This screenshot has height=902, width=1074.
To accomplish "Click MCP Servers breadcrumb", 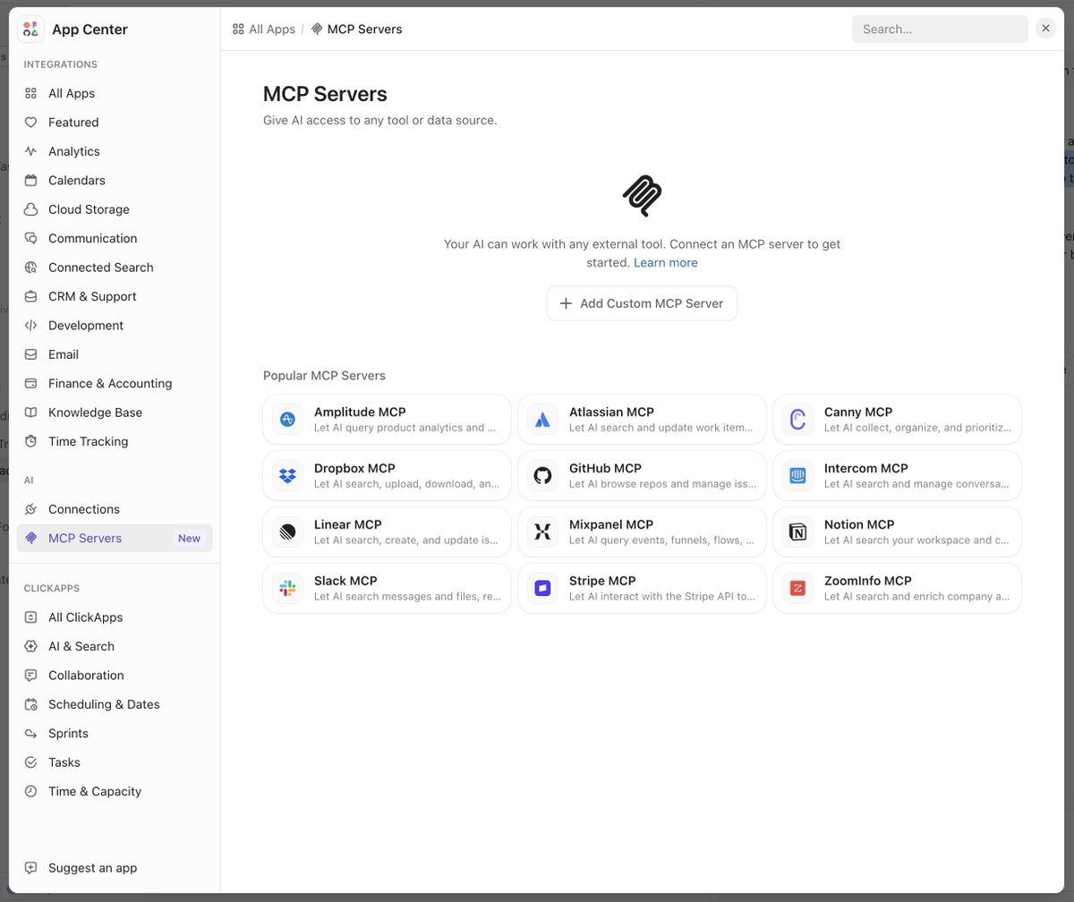I will (356, 30).
